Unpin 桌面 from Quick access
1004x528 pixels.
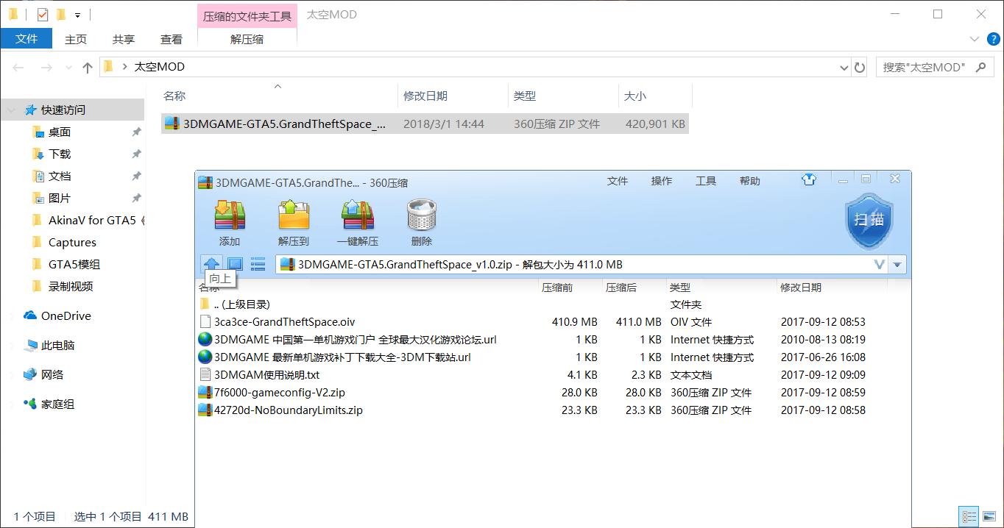[x=136, y=132]
